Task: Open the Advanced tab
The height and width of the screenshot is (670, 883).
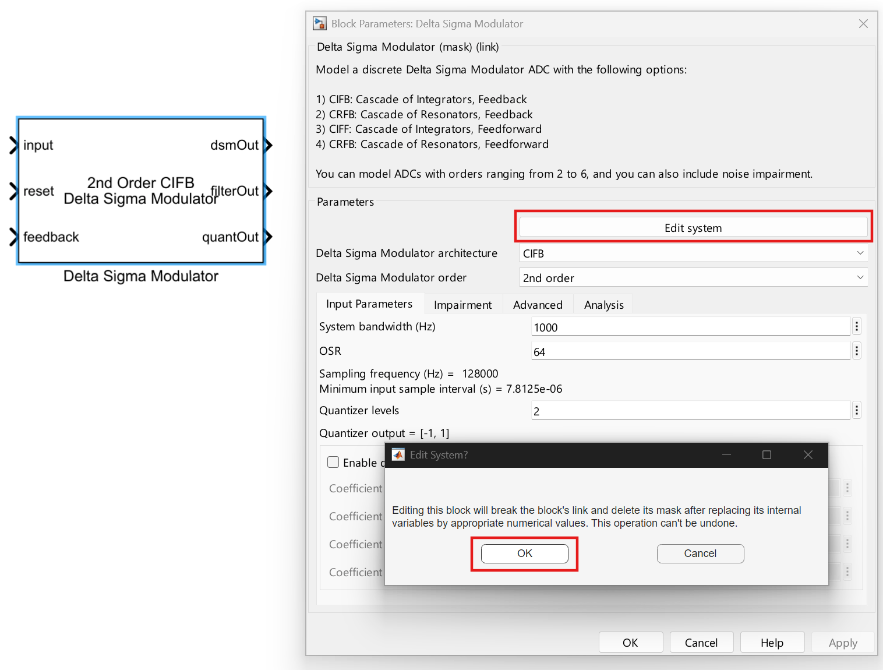Action: click(x=538, y=305)
